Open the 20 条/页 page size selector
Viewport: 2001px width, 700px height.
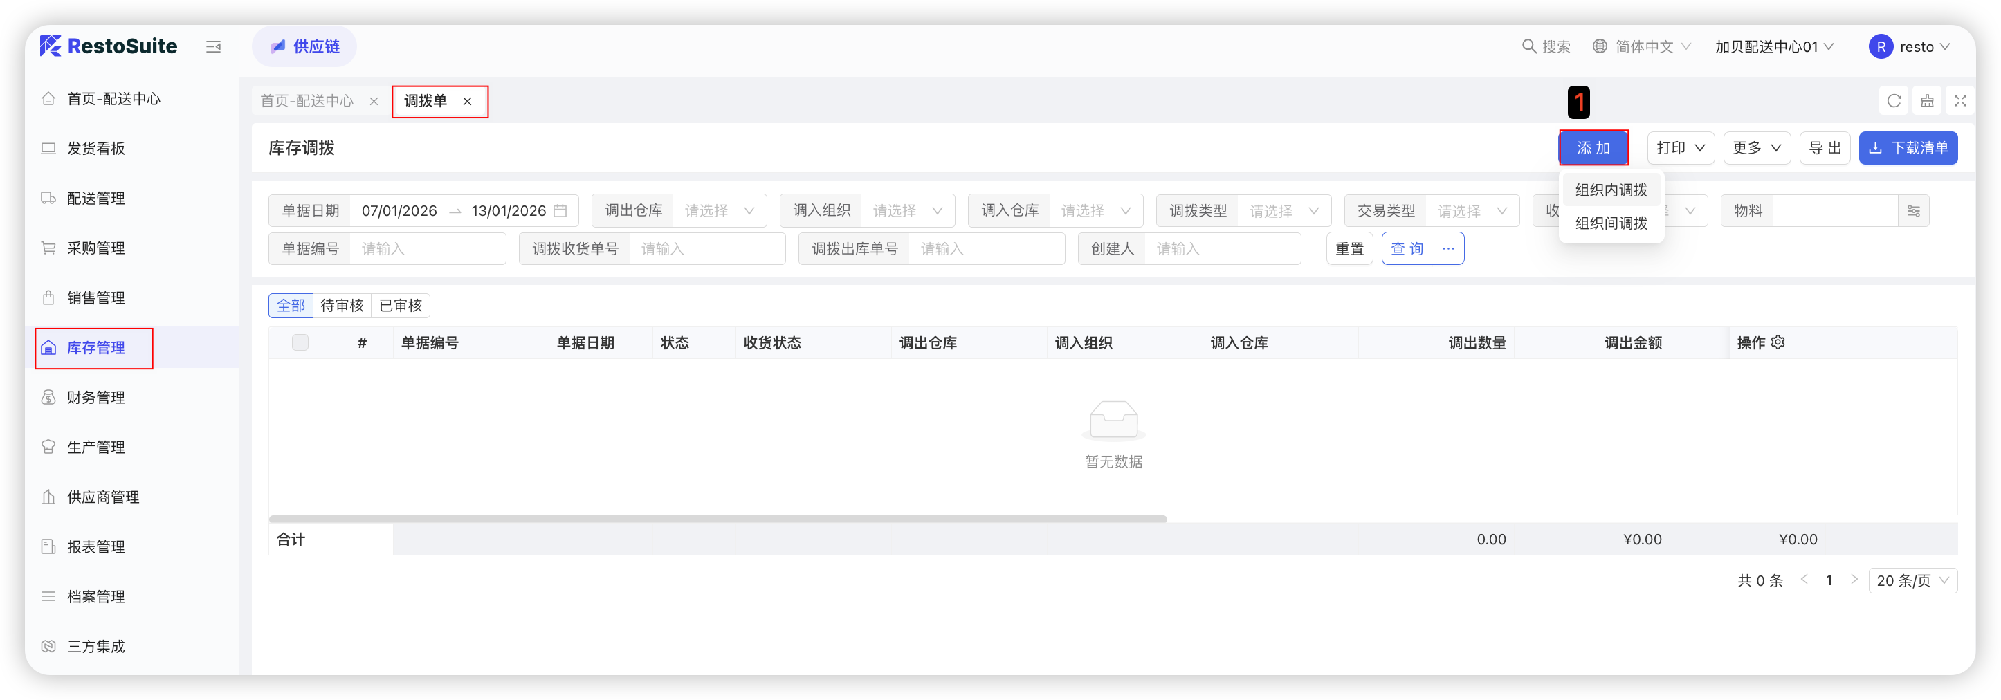1912,581
